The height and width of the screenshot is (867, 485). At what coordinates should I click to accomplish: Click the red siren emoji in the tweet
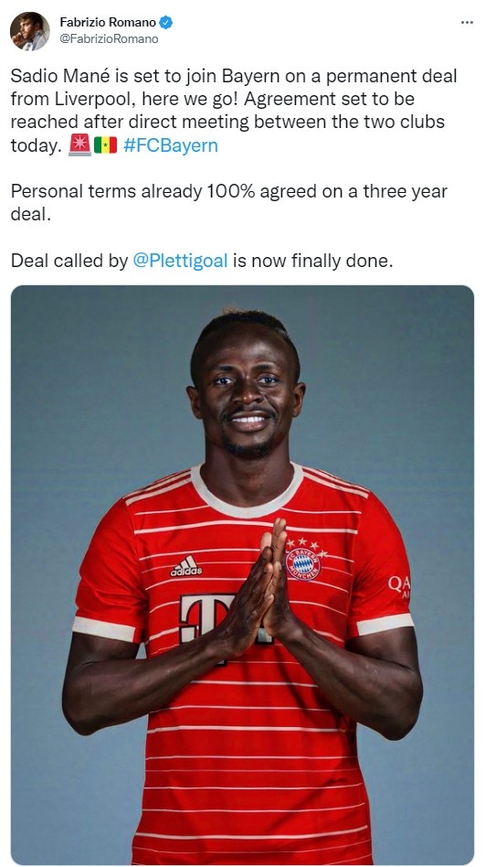[79, 145]
